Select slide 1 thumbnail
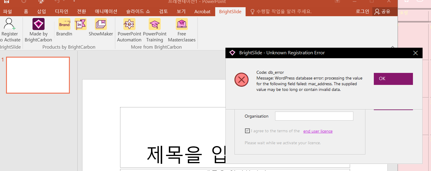Image resolution: width=431 pixels, height=171 pixels. [x=38, y=75]
